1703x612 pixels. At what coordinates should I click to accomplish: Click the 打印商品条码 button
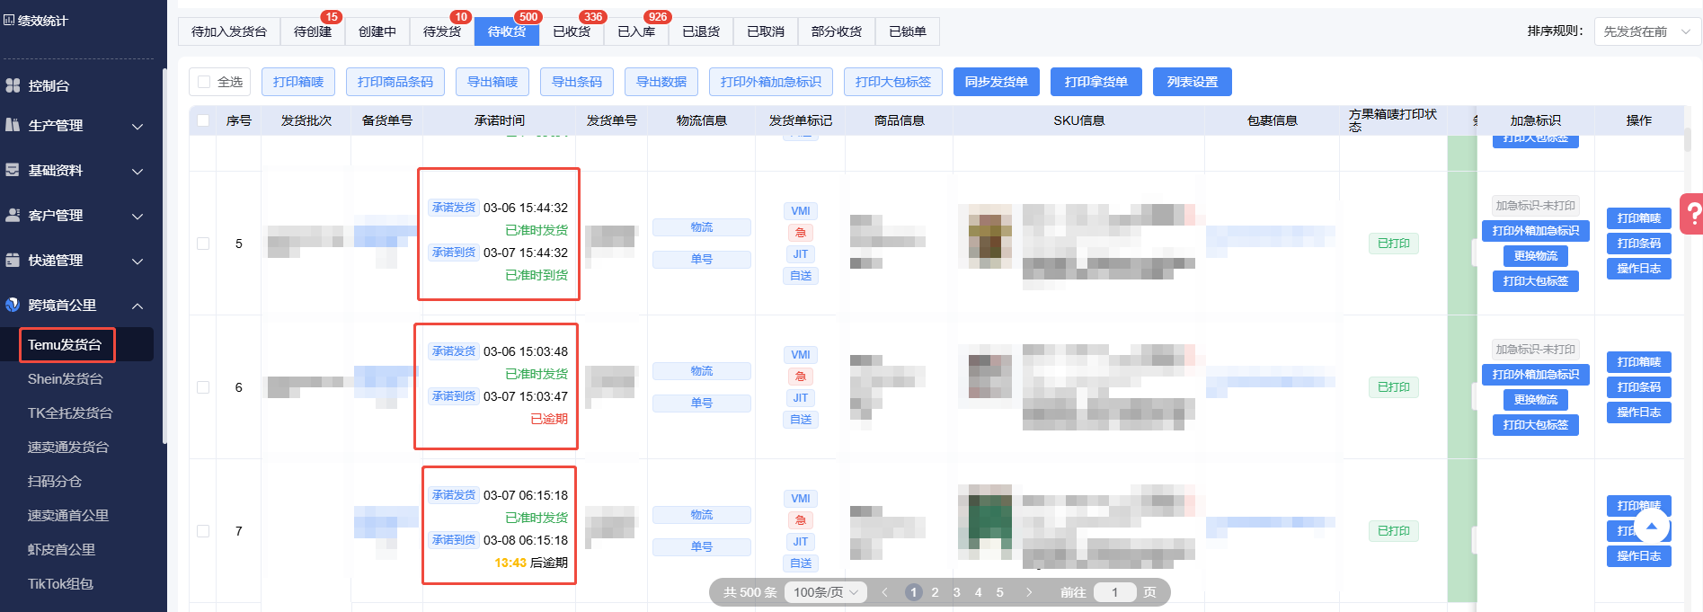(395, 82)
